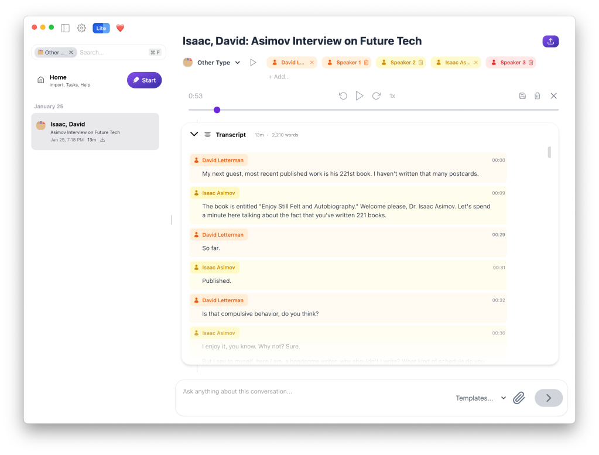The image size is (599, 455).
Task: Play the audio recording
Action: (x=360, y=96)
